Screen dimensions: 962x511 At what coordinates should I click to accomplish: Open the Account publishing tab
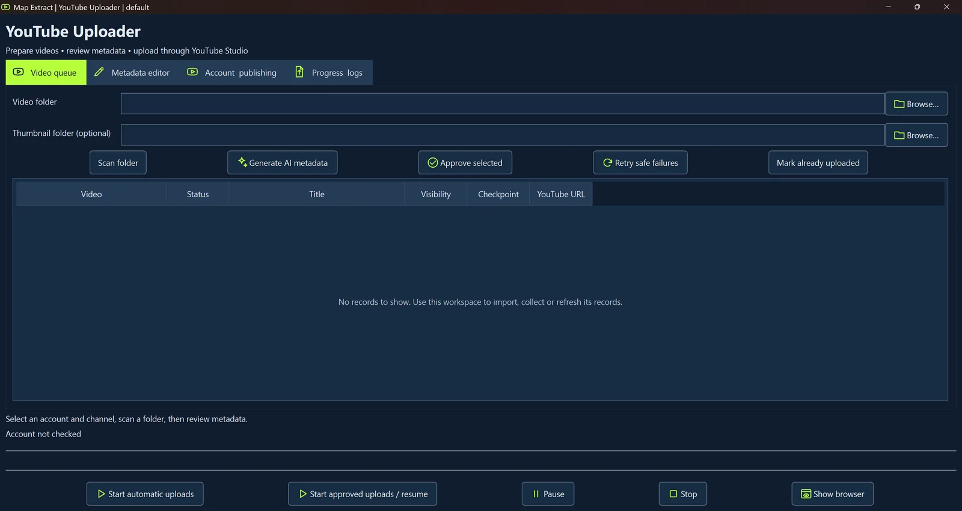coord(232,72)
